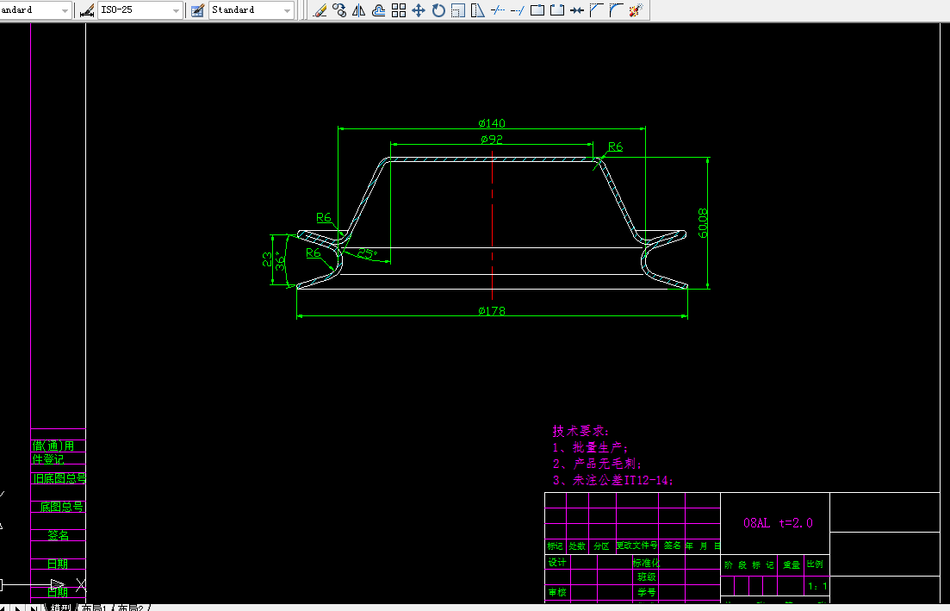950x611 pixels.
Task: Select the 技术要求 heading text
Action: pos(581,431)
